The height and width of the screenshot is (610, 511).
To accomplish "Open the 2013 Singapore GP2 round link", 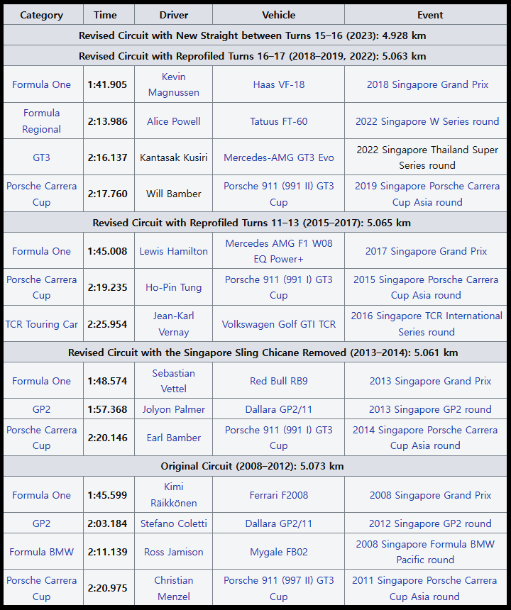I will [430, 409].
